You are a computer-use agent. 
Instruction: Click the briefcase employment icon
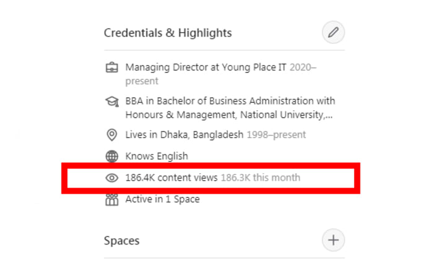point(111,67)
